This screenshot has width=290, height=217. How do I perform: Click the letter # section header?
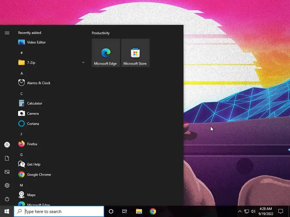click(22, 53)
